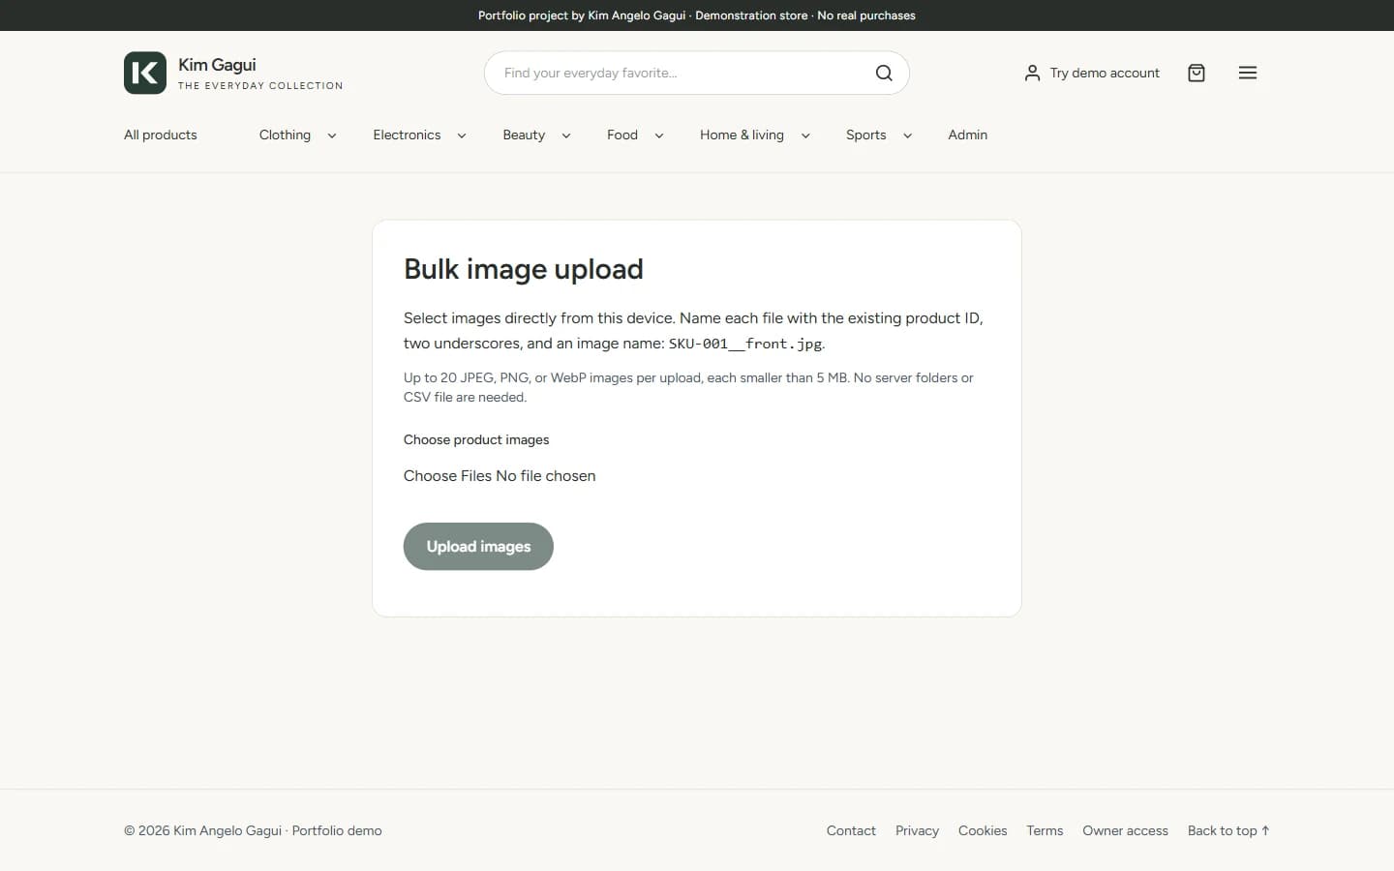Select the Clothing nav label
The image size is (1394, 871).
(285, 135)
